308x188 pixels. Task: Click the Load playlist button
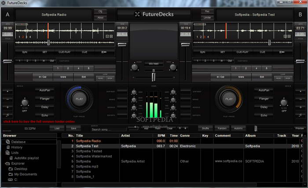(x=57, y=128)
